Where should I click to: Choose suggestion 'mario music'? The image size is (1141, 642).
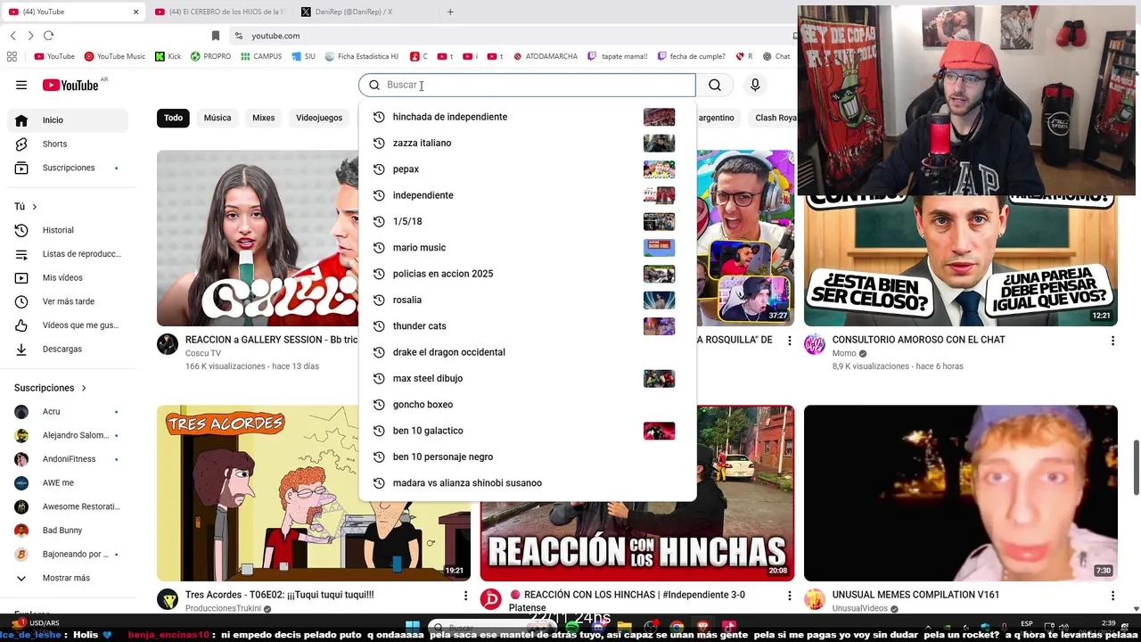tap(527, 248)
